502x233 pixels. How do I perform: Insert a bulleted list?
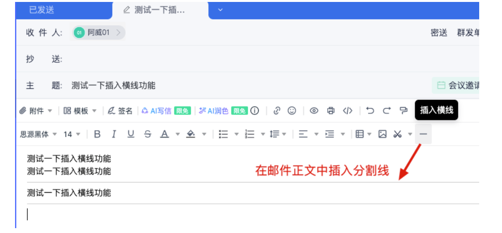(223, 134)
